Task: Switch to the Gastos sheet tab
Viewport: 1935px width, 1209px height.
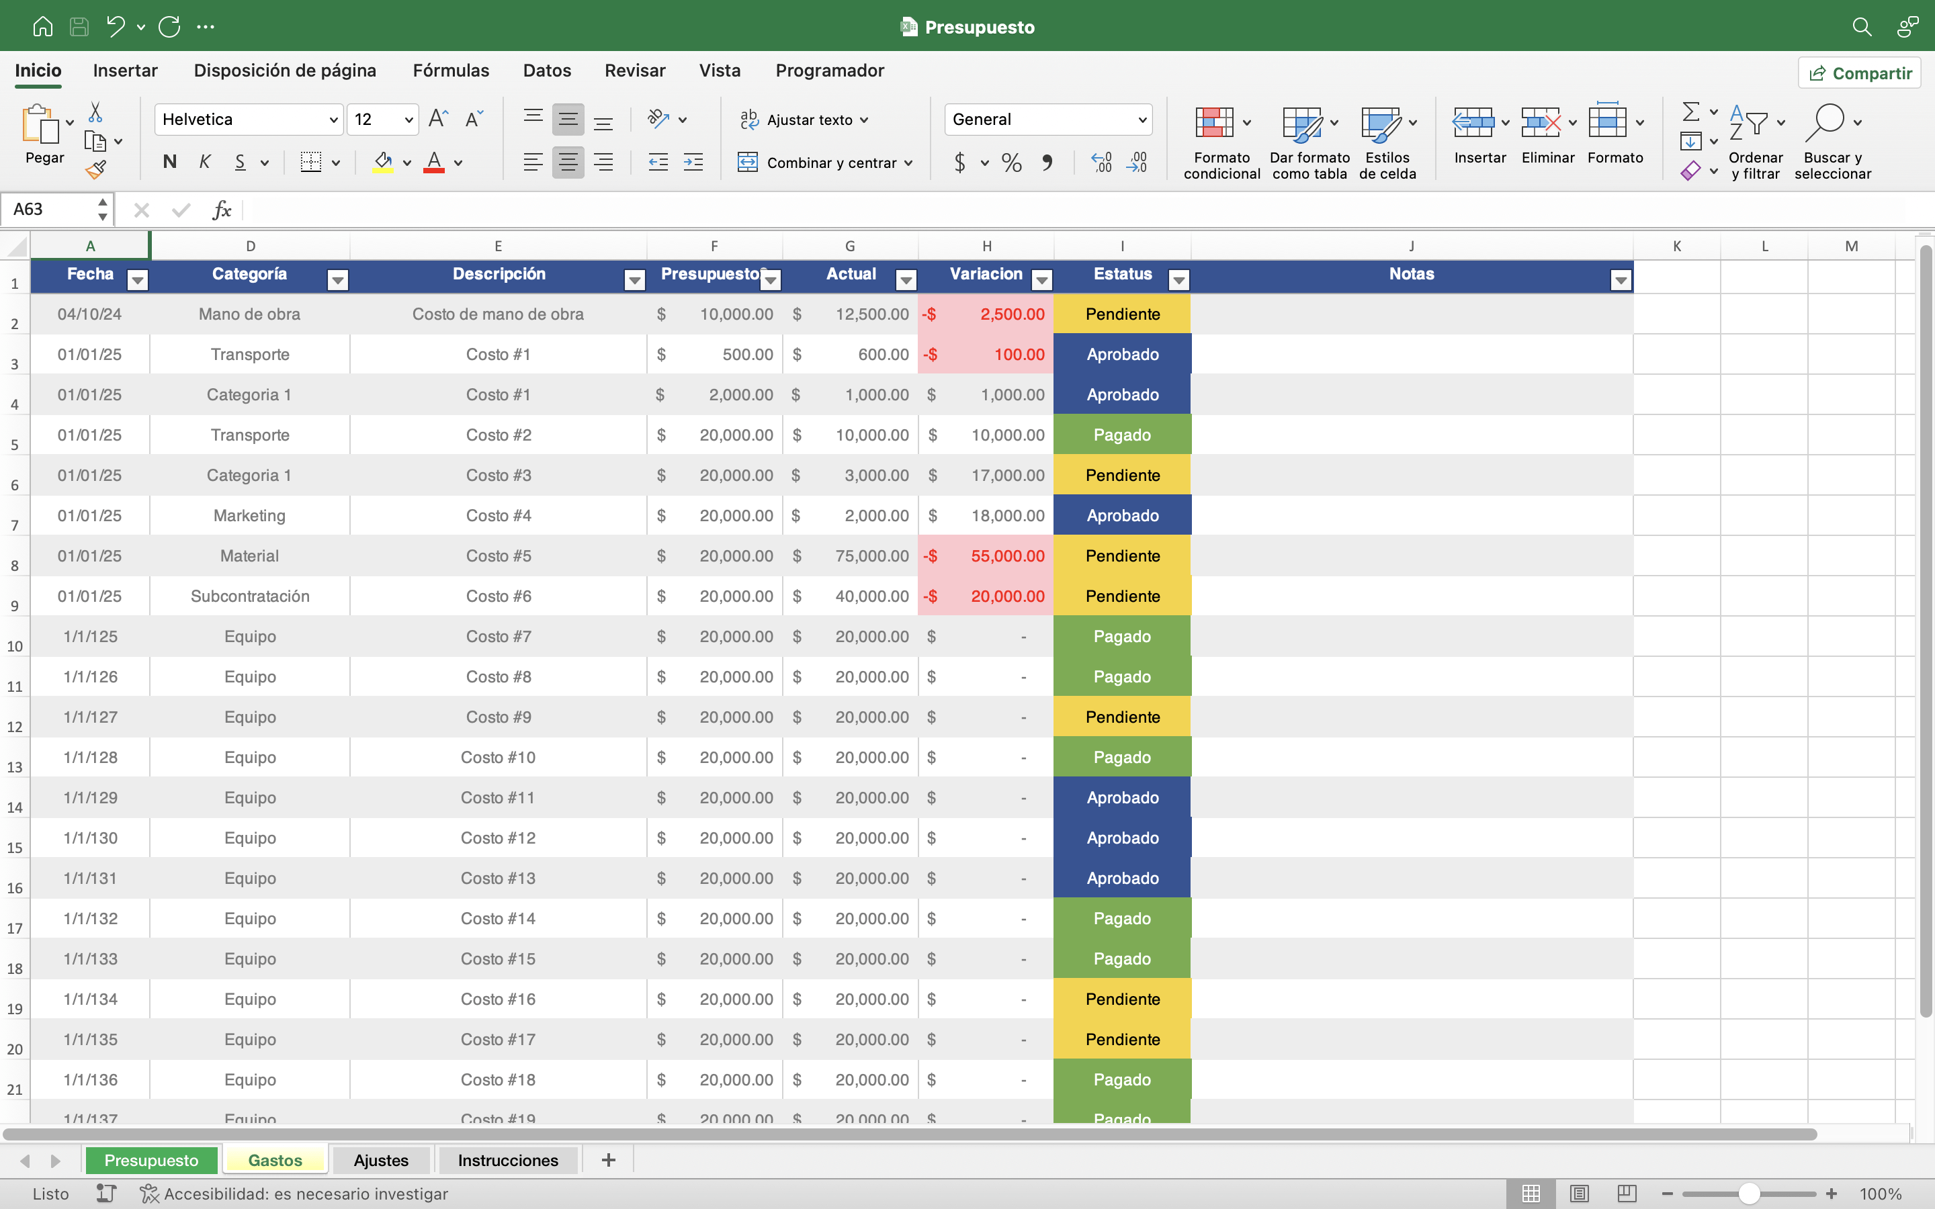Action: (x=275, y=1160)
